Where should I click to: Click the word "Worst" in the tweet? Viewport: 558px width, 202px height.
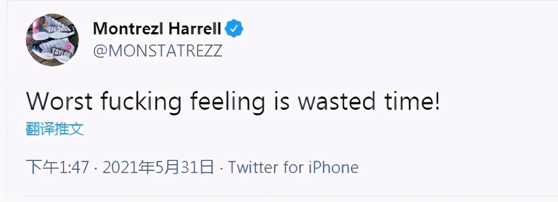(60, 102)
